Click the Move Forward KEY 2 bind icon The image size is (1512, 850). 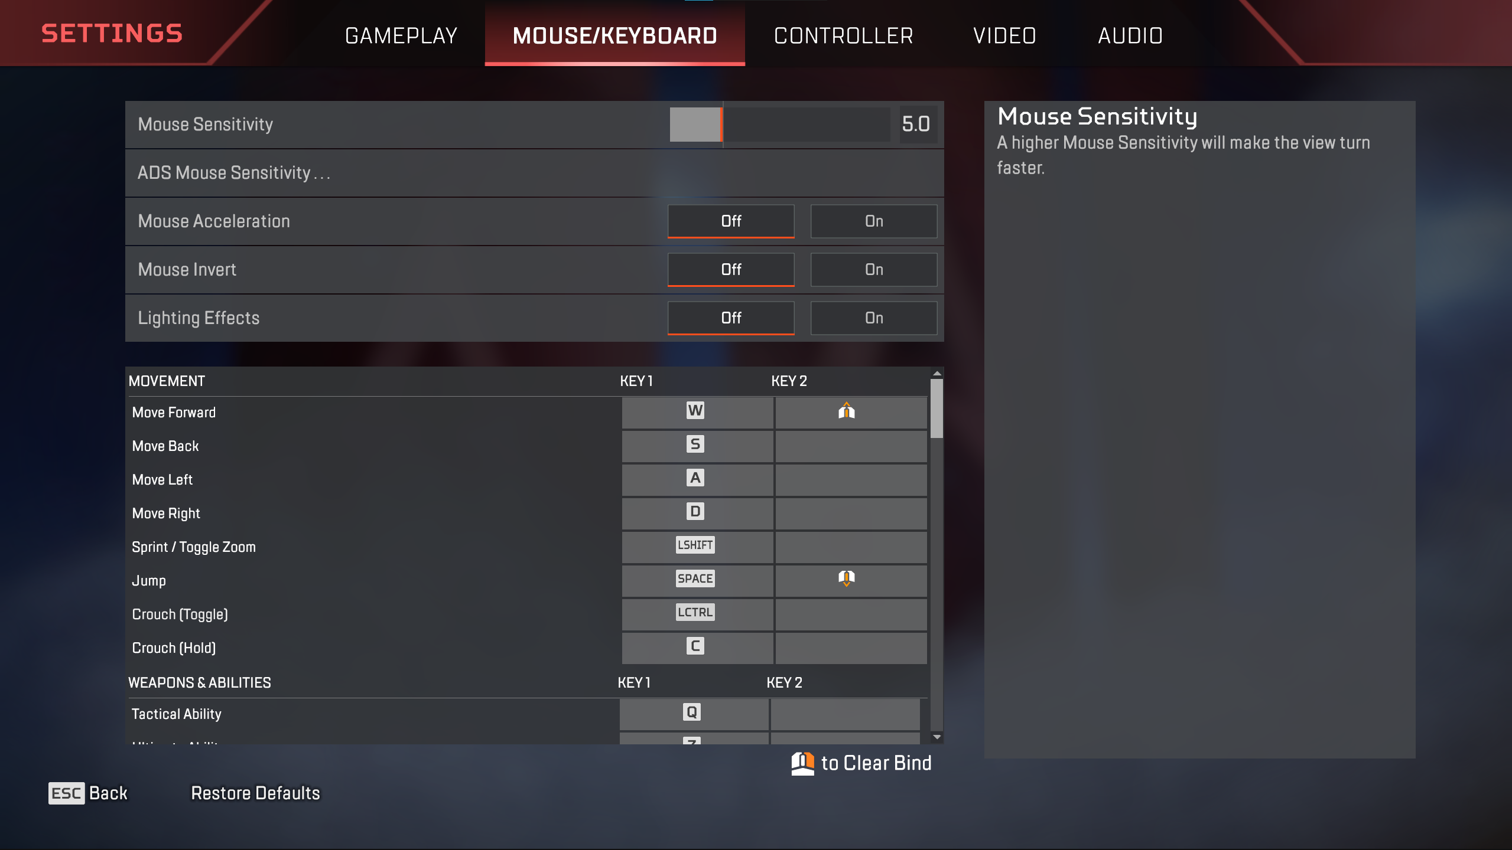[x=846, y=411]
